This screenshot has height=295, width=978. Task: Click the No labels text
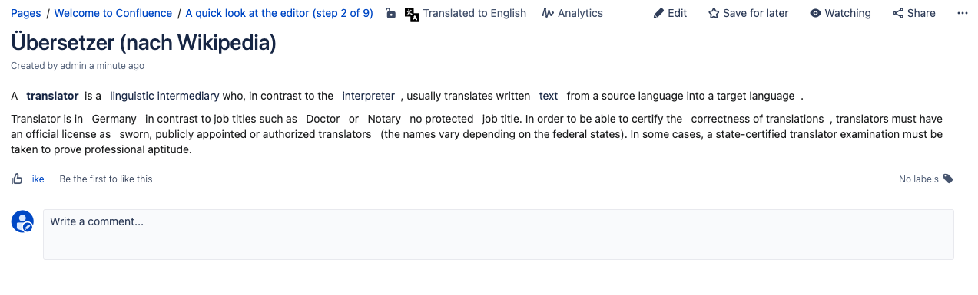click(919, 179)
